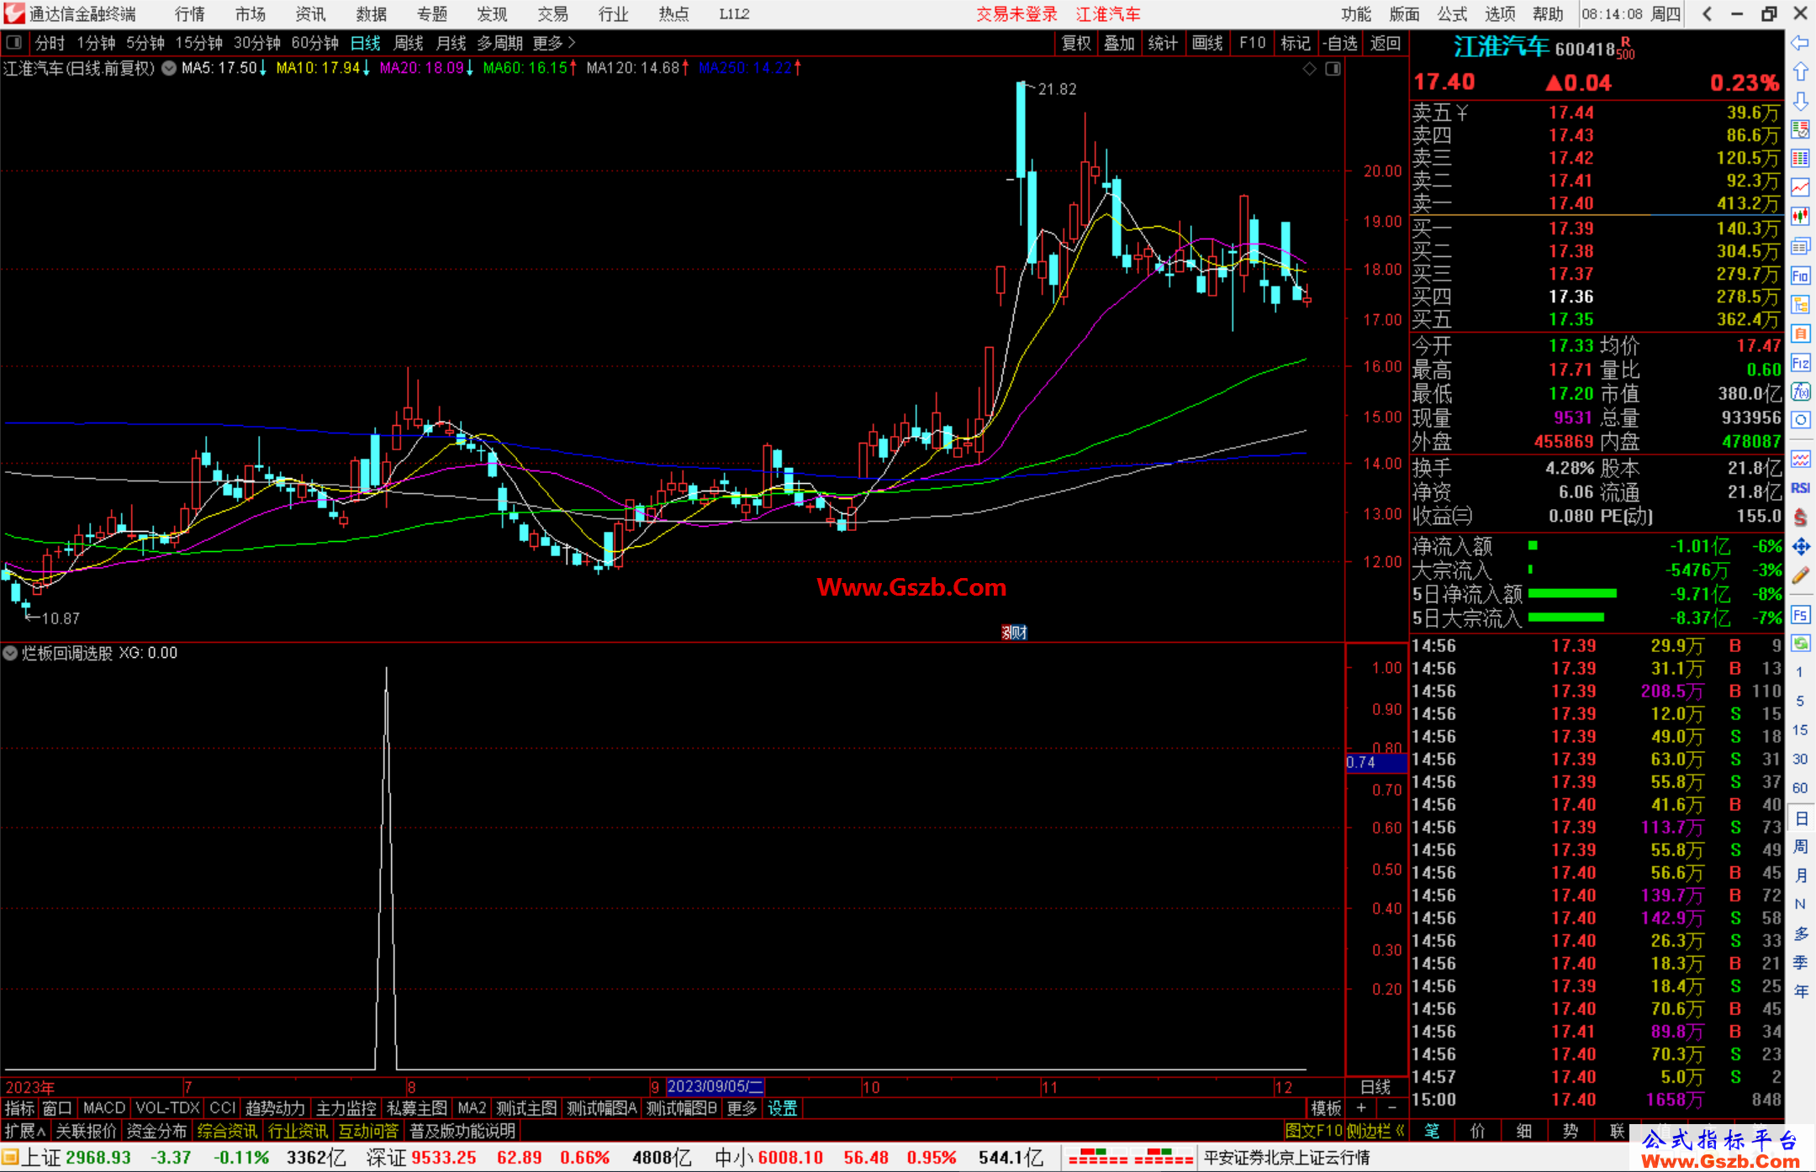Click the blue four-way move arrows icon

tap(1800, 547)
